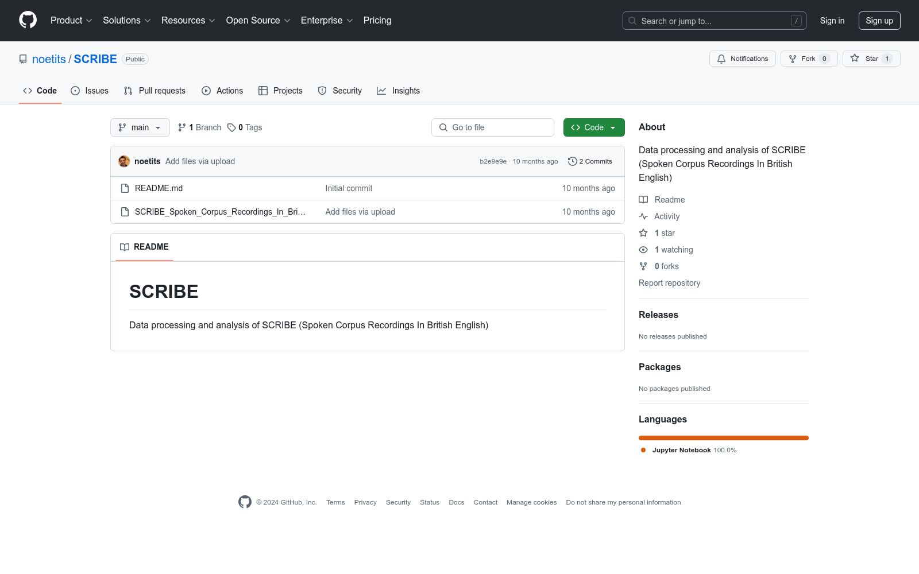Open the Issues tab
Viewport: 919px width, 574px height.
coord(90,91)
